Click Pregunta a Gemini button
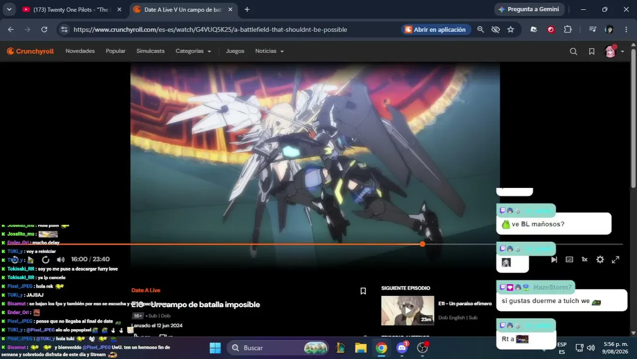 coord(528,9)
